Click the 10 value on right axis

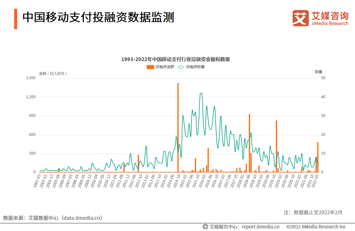323,153
